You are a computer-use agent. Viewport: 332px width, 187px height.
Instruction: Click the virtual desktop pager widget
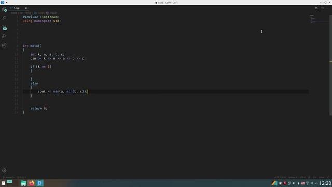10,182
